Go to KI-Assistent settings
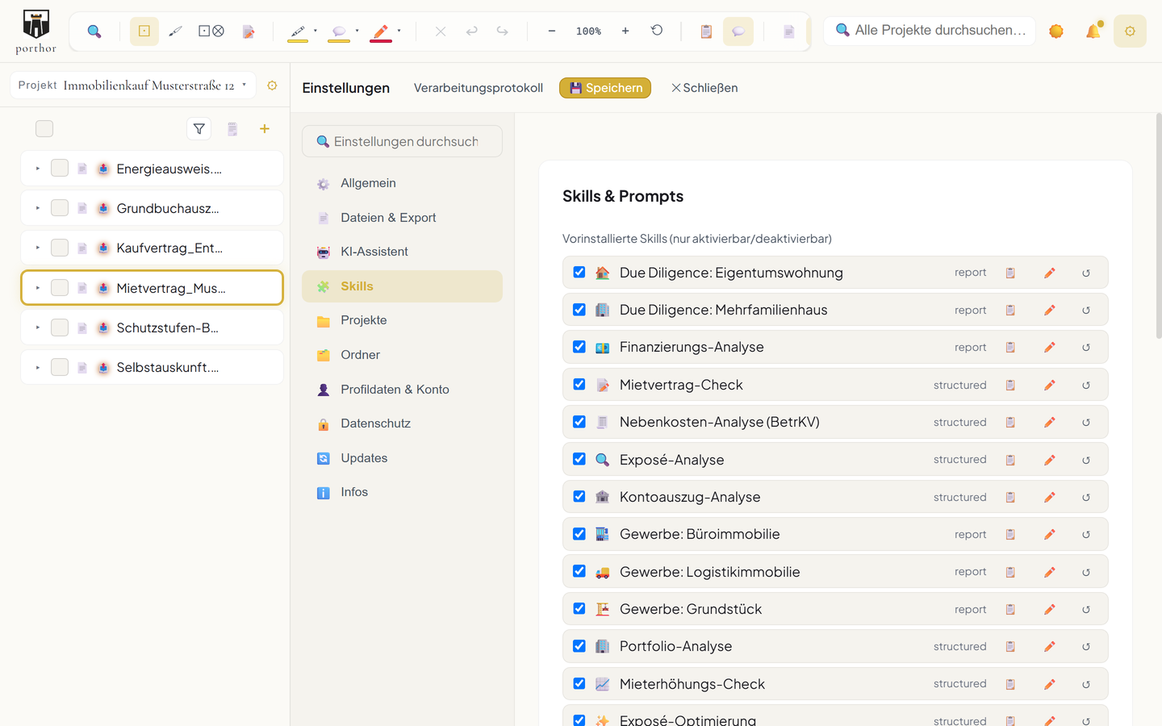The height and width of the screenshot is (726, 1162). (402, 252)
